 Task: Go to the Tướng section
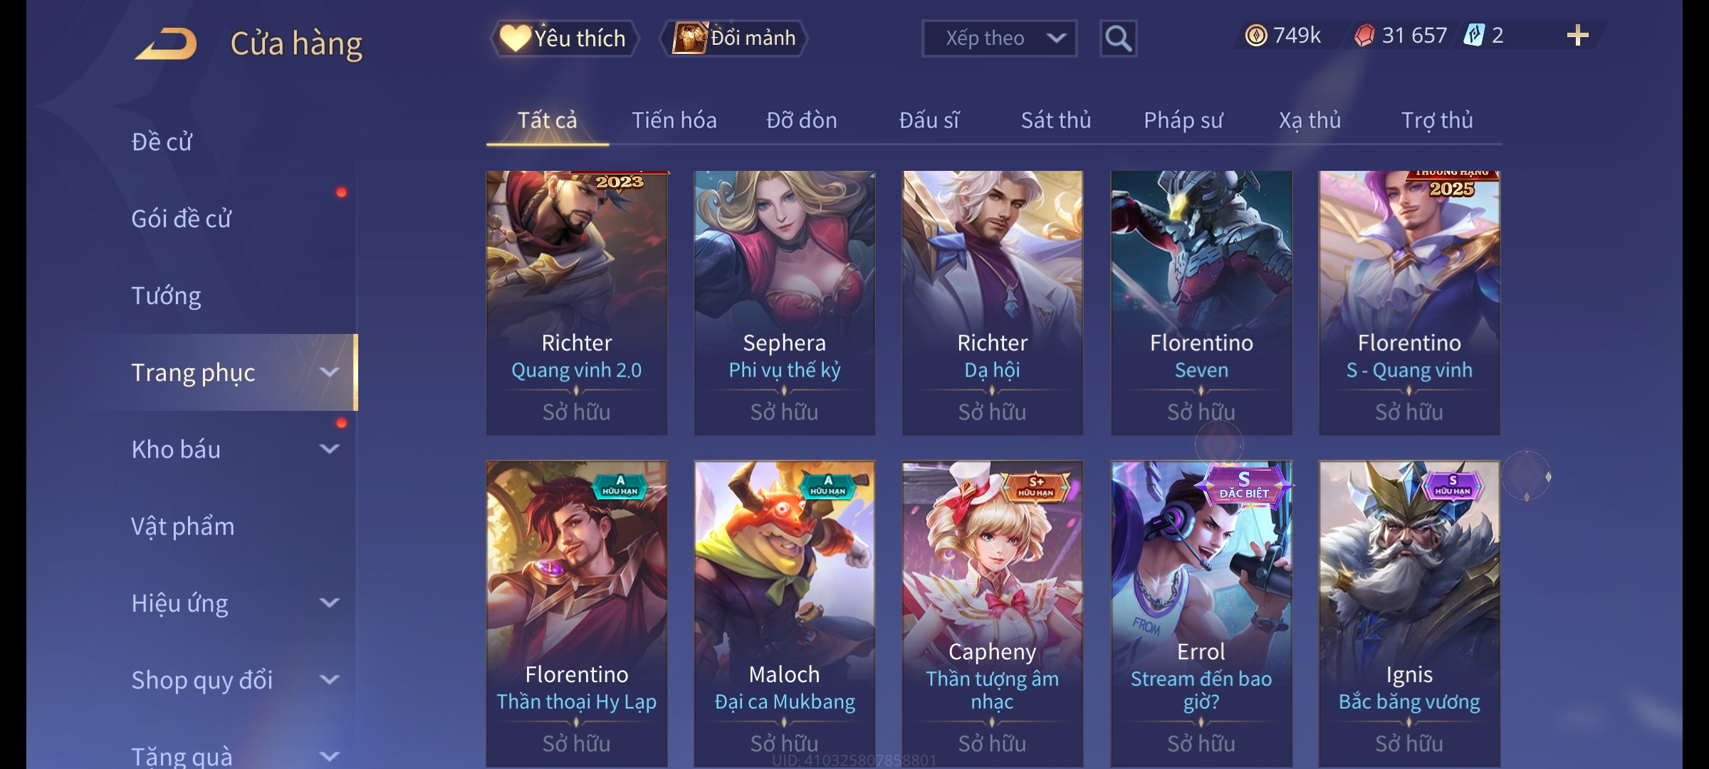pos(166,295)
